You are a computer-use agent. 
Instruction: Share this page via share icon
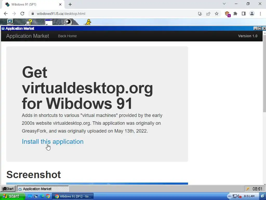[x=208, y=14]
